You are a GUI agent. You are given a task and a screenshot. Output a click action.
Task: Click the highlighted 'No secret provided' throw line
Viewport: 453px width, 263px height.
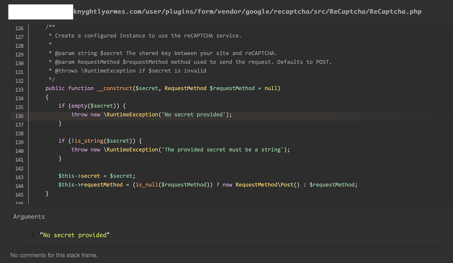click(x=151, y=115)
